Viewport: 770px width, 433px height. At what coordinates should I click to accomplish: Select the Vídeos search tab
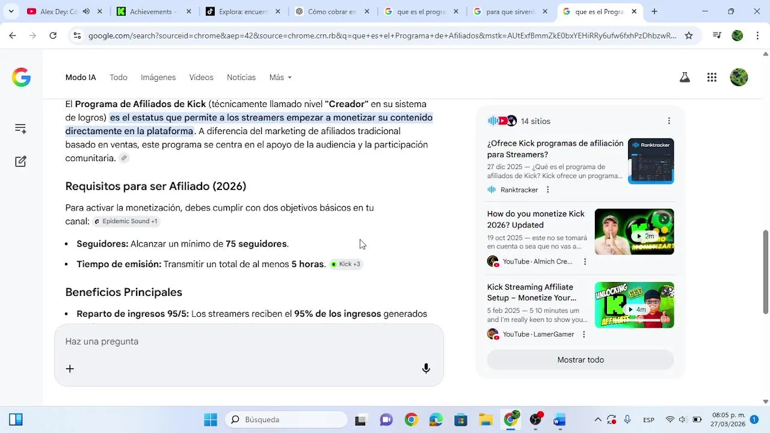coord(202,78)
